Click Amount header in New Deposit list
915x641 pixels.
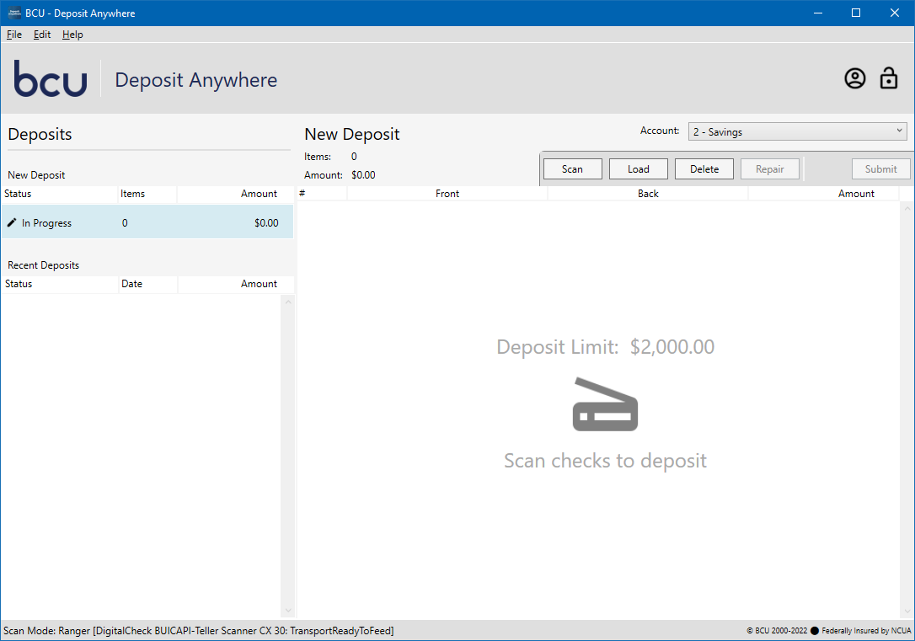(235, 194)
